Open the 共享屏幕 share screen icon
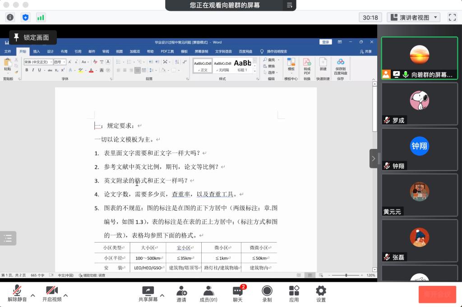Screen dimensions: 462x307 tap(148, 293)
